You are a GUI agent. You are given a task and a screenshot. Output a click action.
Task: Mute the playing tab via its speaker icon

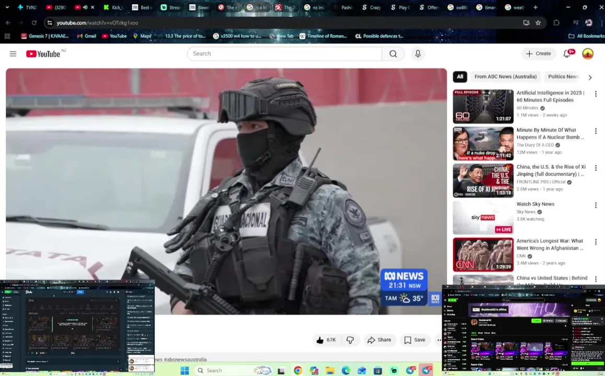[x=85, y=7]
